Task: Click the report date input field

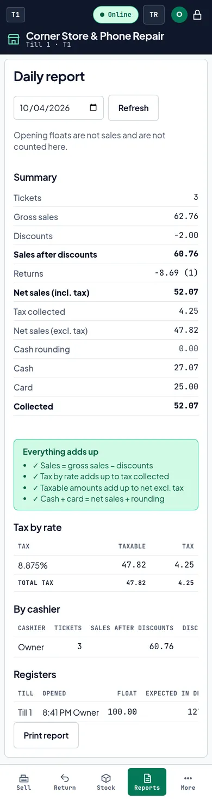Action: click(59, 108)
